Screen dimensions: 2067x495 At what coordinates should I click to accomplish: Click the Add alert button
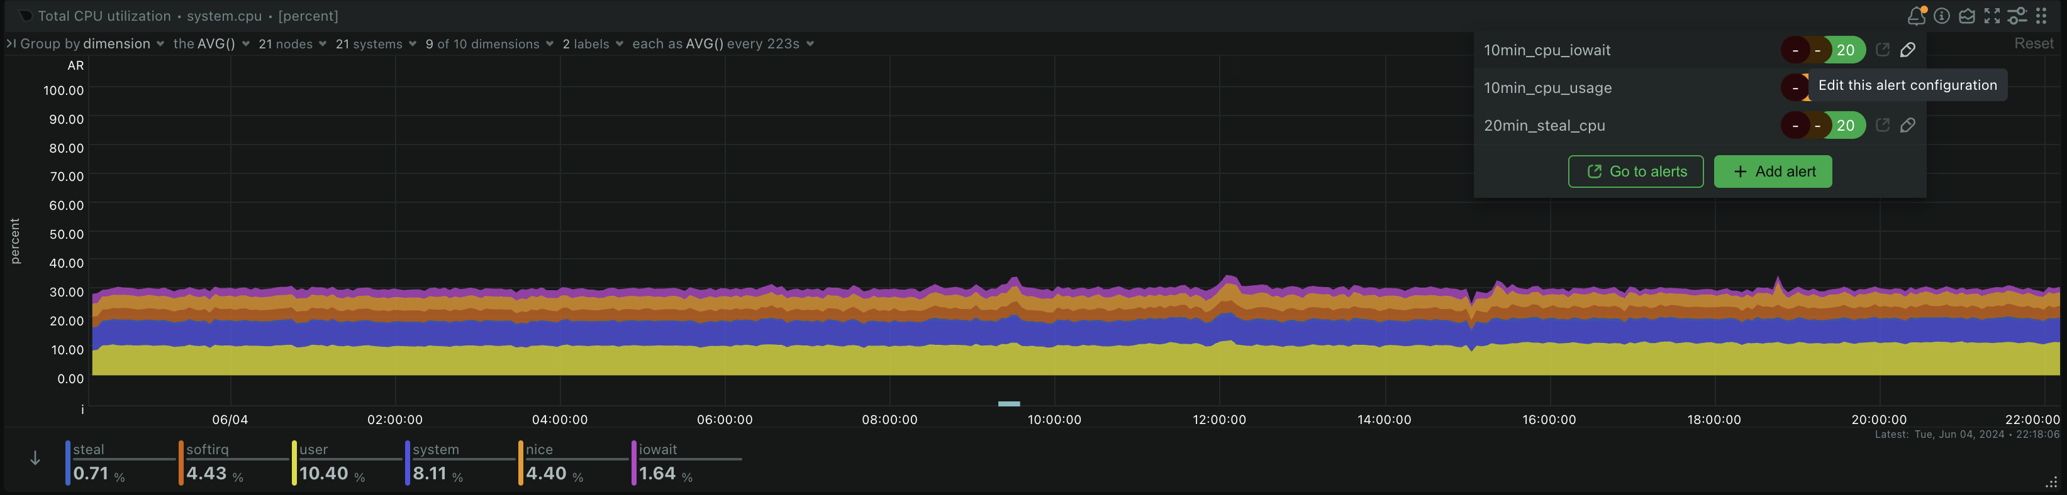tap(1773, 171)
